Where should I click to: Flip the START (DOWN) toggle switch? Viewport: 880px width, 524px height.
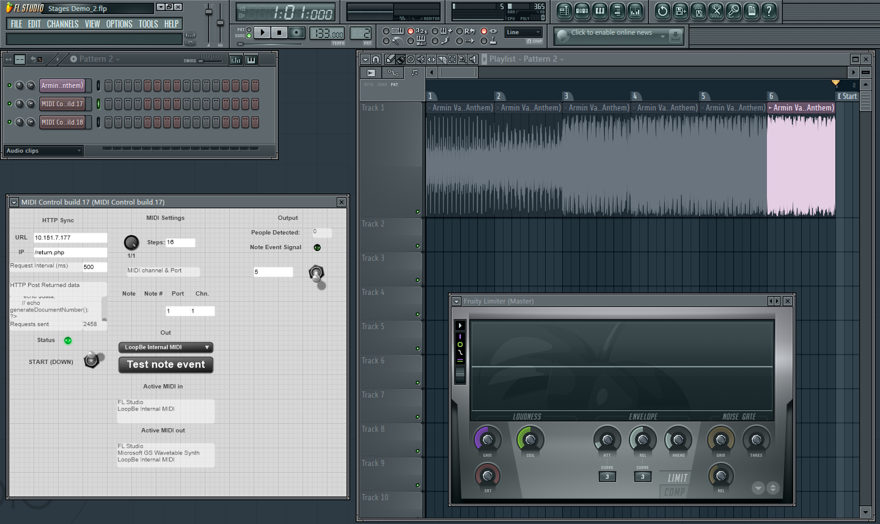pos(92,360)
